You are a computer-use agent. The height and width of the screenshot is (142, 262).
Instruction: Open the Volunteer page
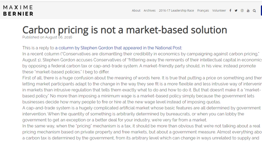(x=219, y=10)
